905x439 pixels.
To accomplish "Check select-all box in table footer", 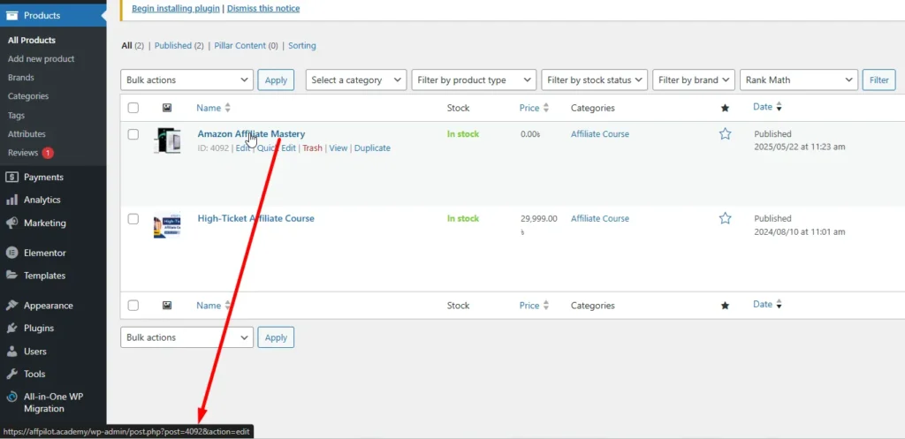I will [133, 305].
